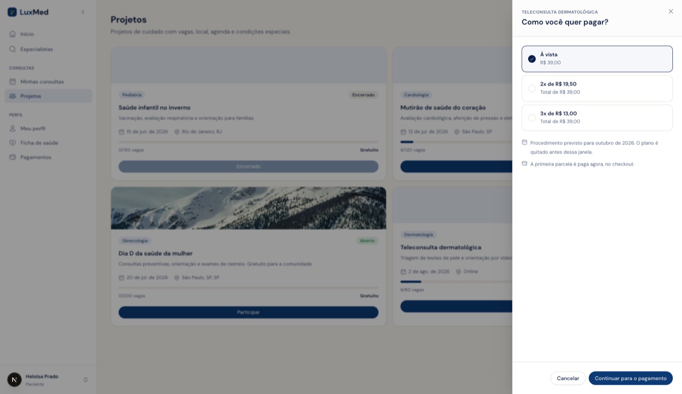Click the Especialistas search icon
The height and width of the screenshot is (394, 682).
13,49
